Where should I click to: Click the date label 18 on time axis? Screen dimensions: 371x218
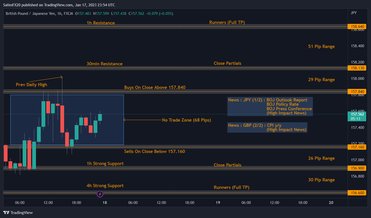105,203
